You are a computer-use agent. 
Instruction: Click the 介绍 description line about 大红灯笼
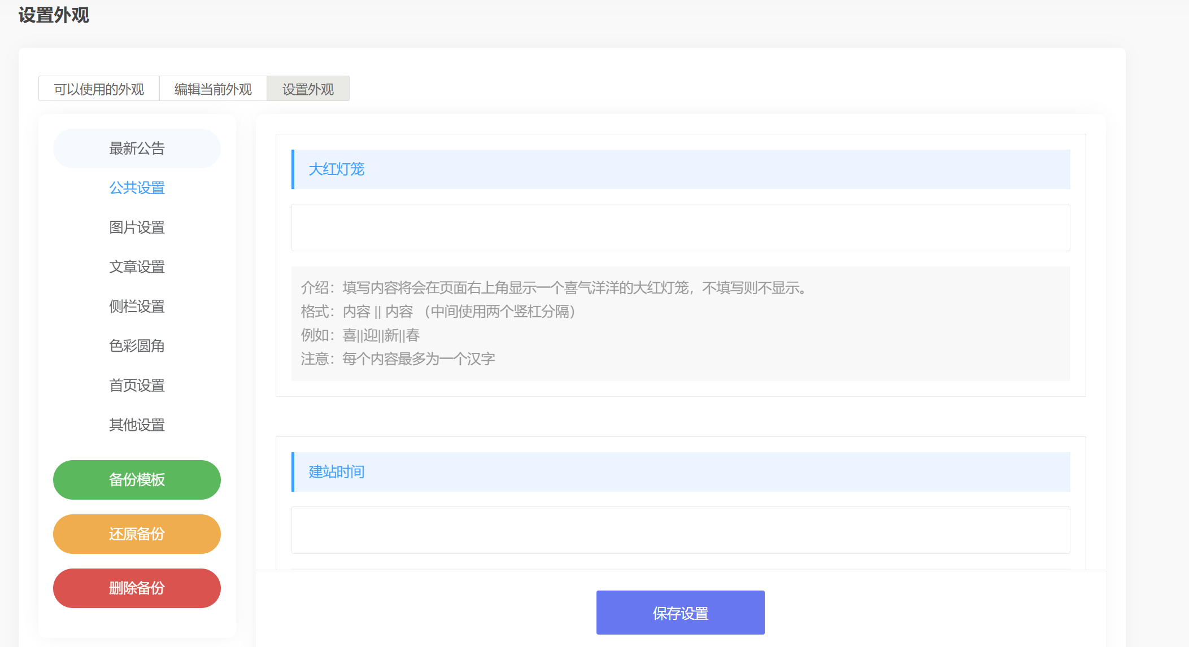pyautogui.click(x=555, y=288)
